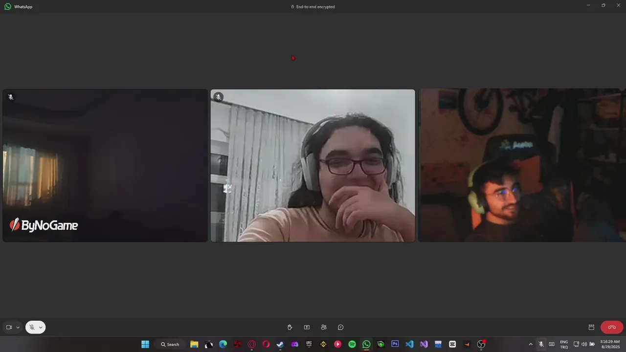
Task: Click system tray muted microphone icon
Action: point(541,344)
